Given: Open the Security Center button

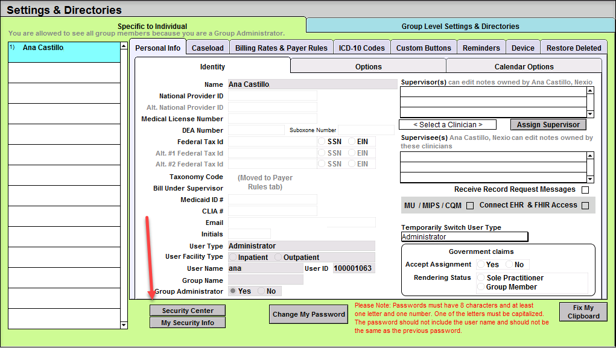Looking at the screenshot, I should coord(188,311).
